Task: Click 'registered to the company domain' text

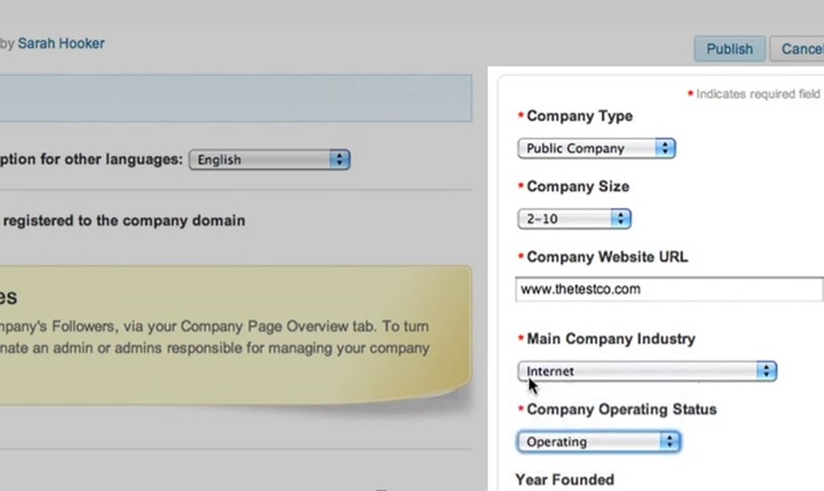Action: point(124,221)
